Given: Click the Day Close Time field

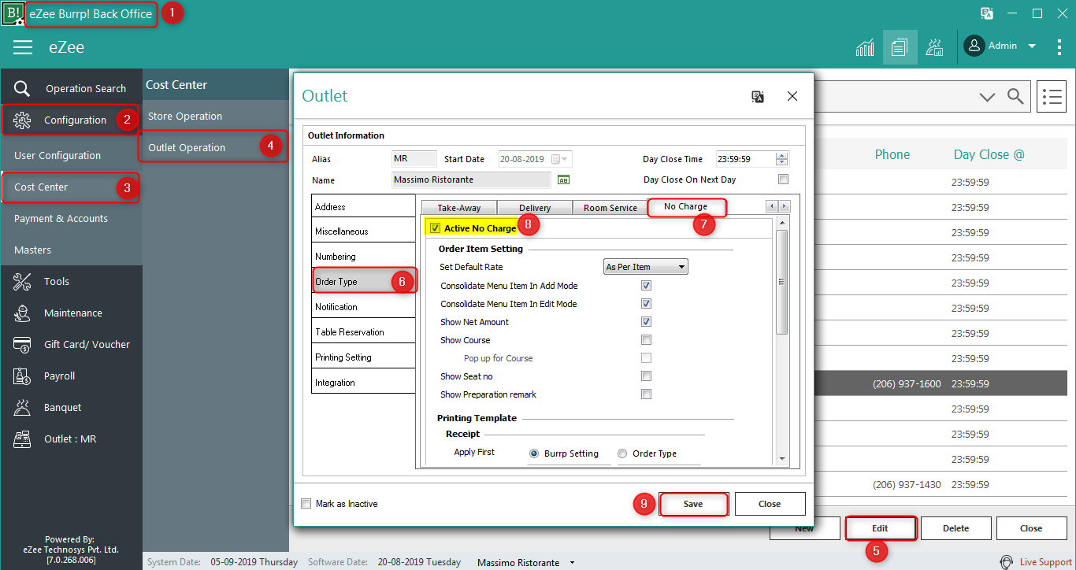Looking at the screenshot, I should (745, 159).
